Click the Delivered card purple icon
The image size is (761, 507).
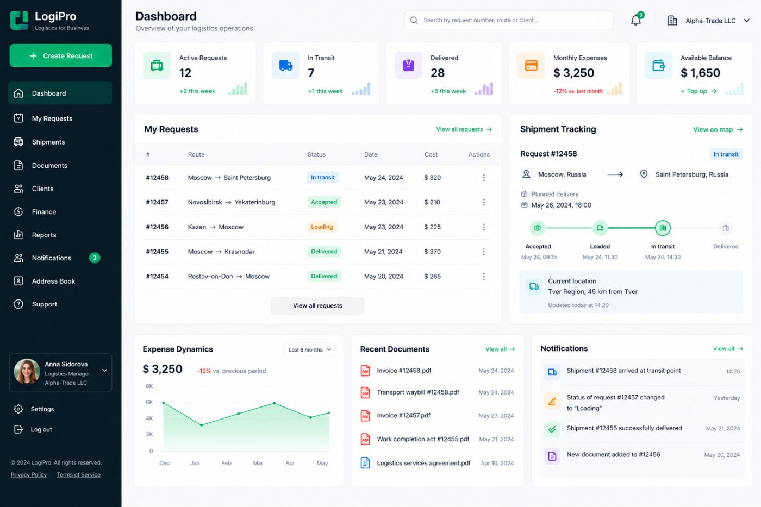point(408,66)
